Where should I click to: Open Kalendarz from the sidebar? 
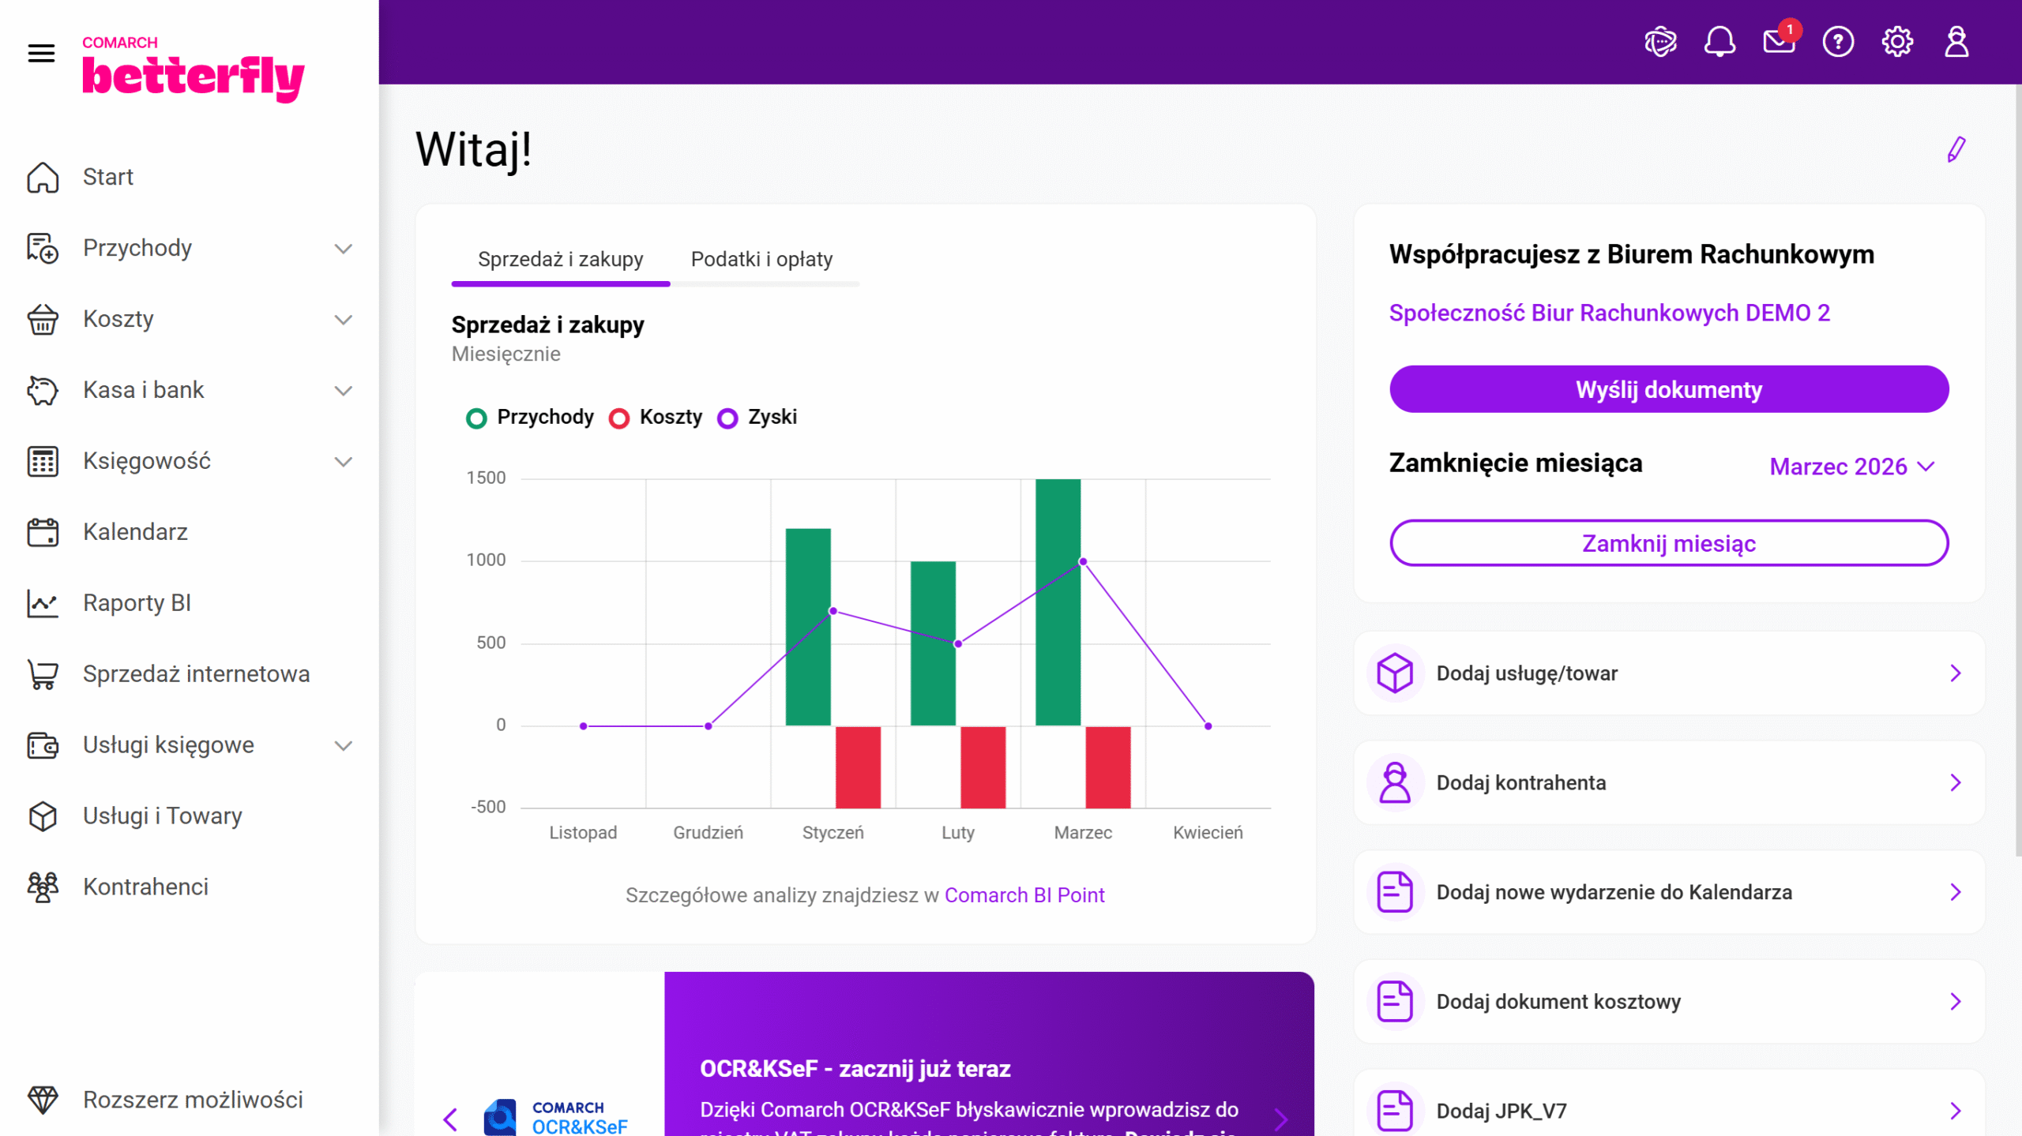click(x=135, y=532)
